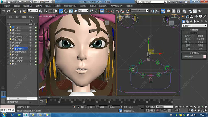The width and height of the screenshot is (208, 117).
Task: Click the time slider showing 0 / 100
Action: [x=50, y=97]
